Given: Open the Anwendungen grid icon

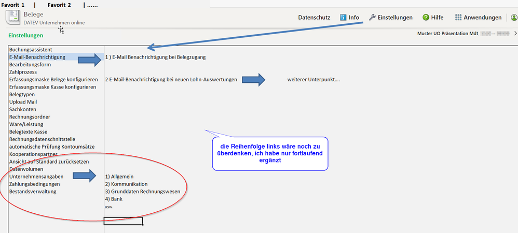Looking at the screenshot, I should [x=458, y=18].
